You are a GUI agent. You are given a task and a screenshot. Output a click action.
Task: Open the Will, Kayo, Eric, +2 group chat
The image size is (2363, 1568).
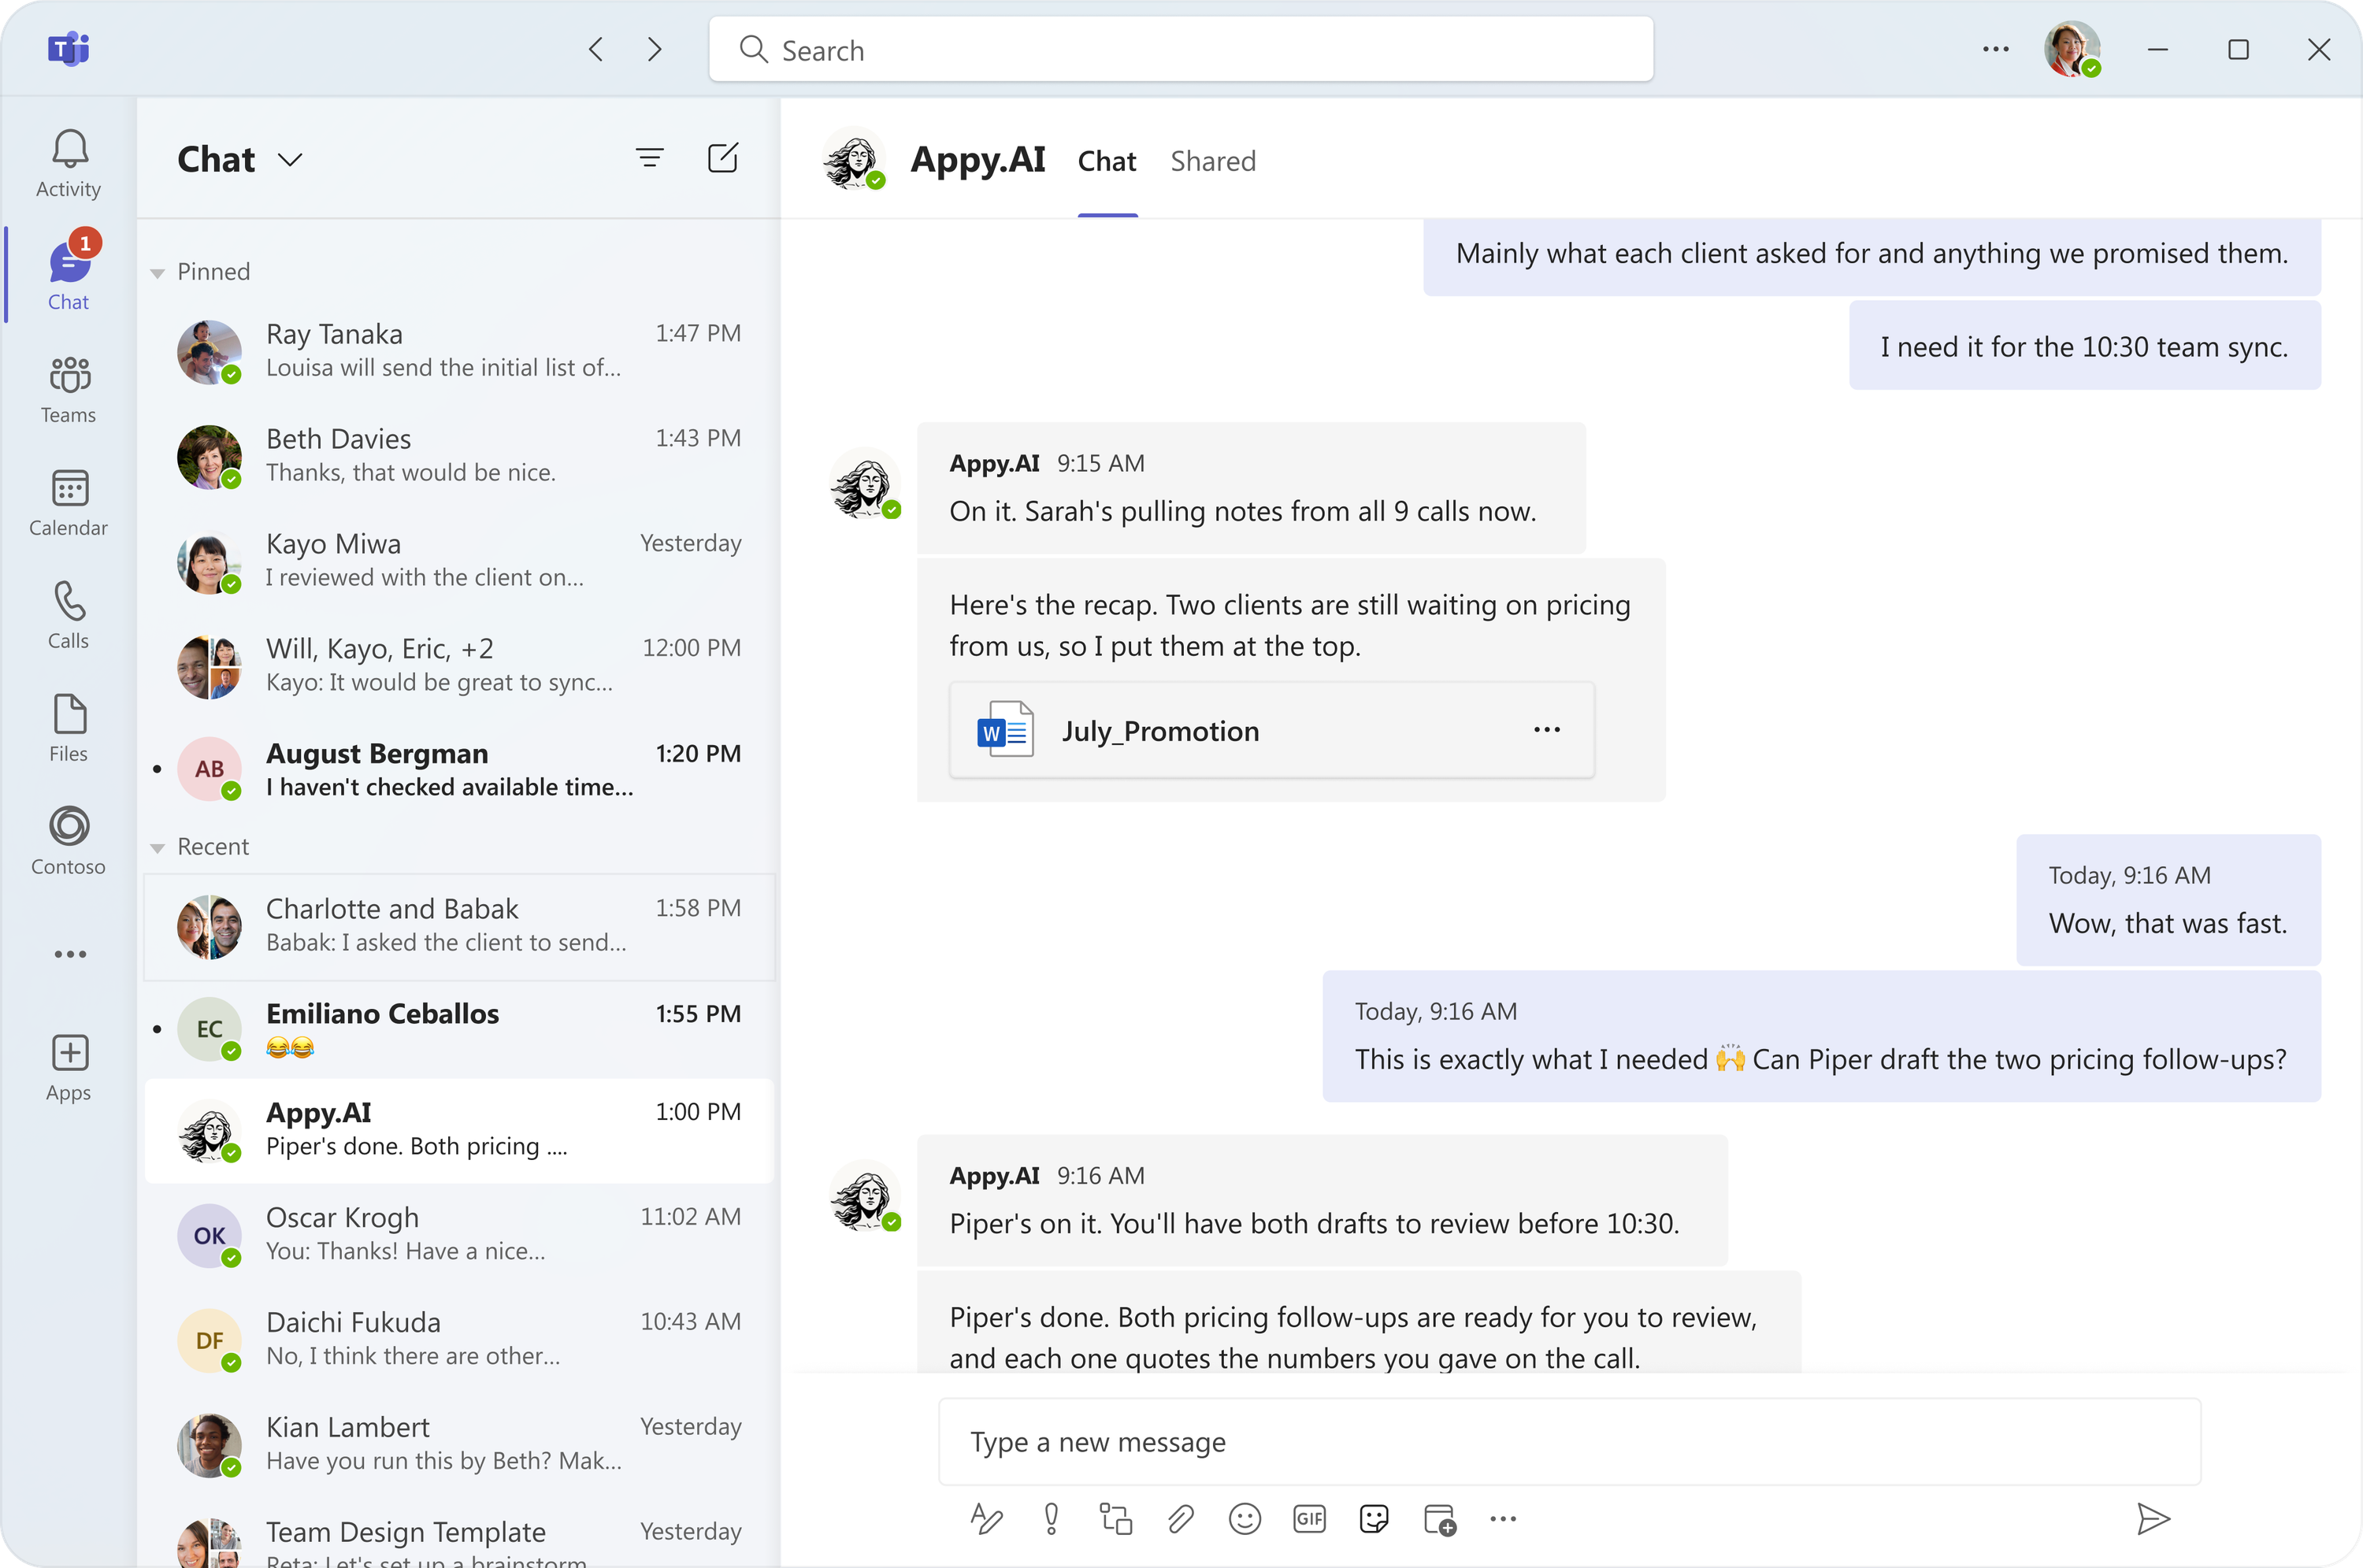(459, 666)
